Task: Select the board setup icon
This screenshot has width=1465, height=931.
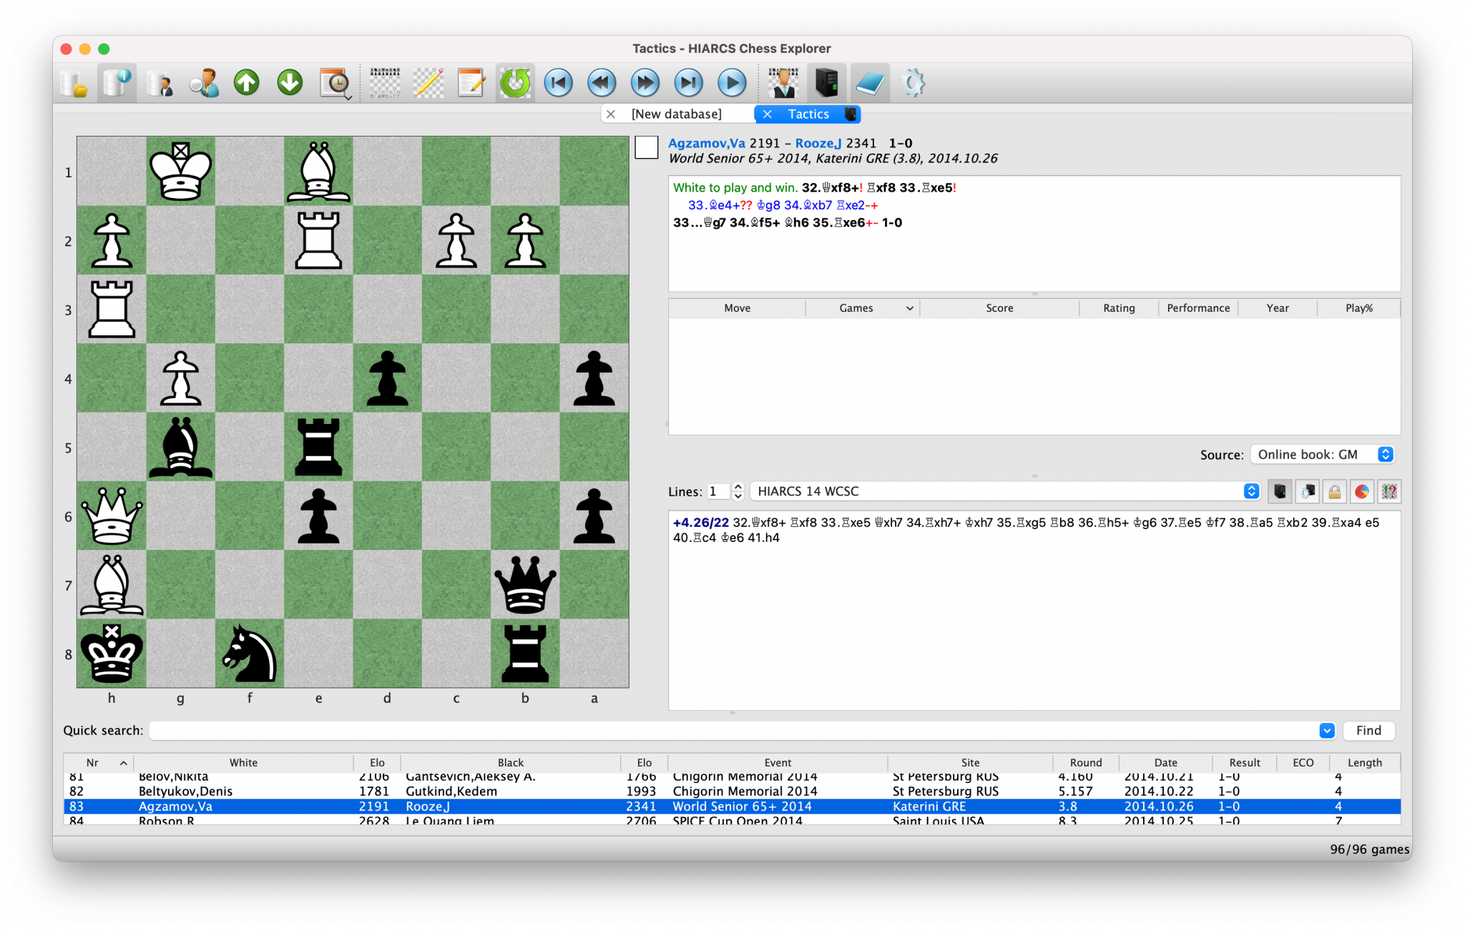Action: click(x=385, y=82)
